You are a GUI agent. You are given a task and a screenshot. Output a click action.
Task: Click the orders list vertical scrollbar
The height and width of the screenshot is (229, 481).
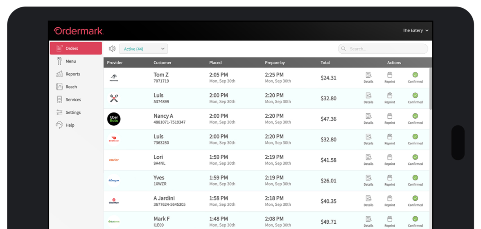(431, 88)
